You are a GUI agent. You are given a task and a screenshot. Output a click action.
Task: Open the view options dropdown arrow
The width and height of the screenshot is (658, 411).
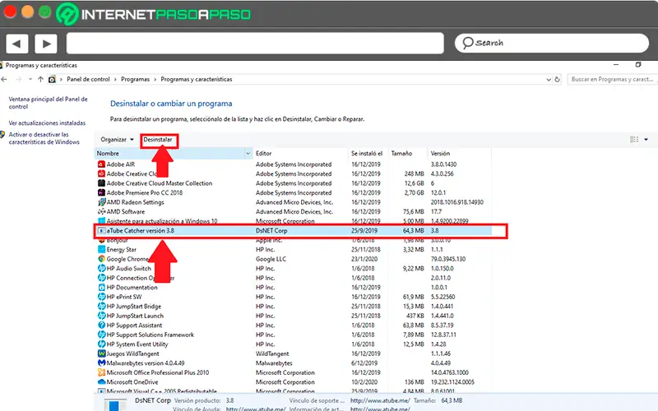[x=646, y=140]
